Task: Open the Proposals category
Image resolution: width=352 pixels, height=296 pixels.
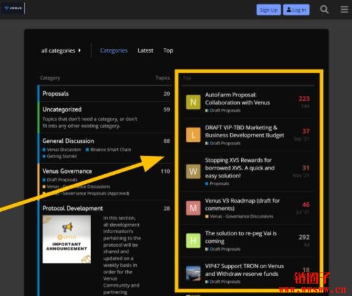Action: pyautogui.click(x=56, y=94)
